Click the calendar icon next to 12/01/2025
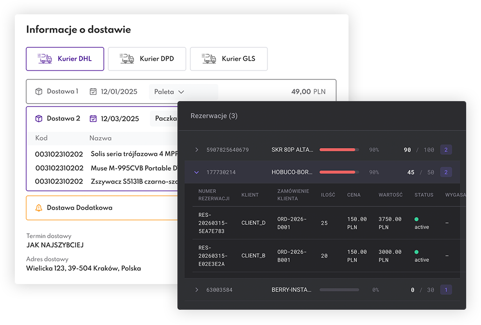The image size is (481, 325). (93, 92)
